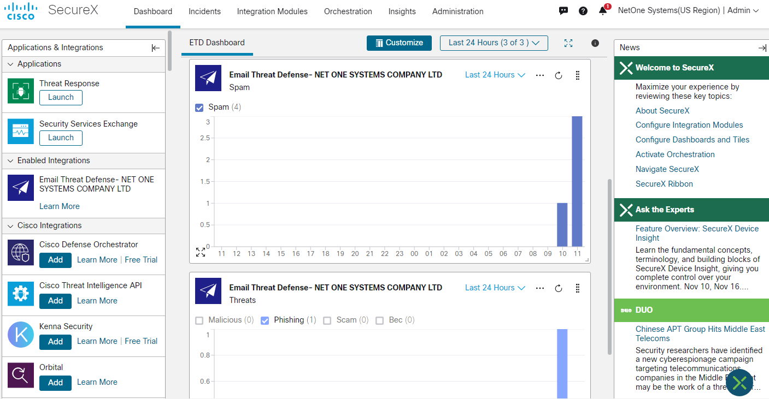Image resolution: width=769 pixels, height=399 pixels.
Task: Click Email Threat Defense icon in sidebar
Action: click(x=21, y=188)
